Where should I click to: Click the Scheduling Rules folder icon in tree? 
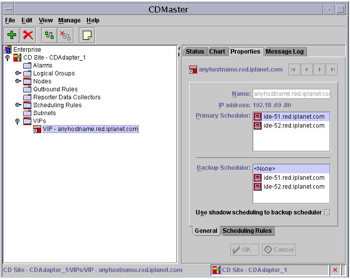(x=27, y=105)
